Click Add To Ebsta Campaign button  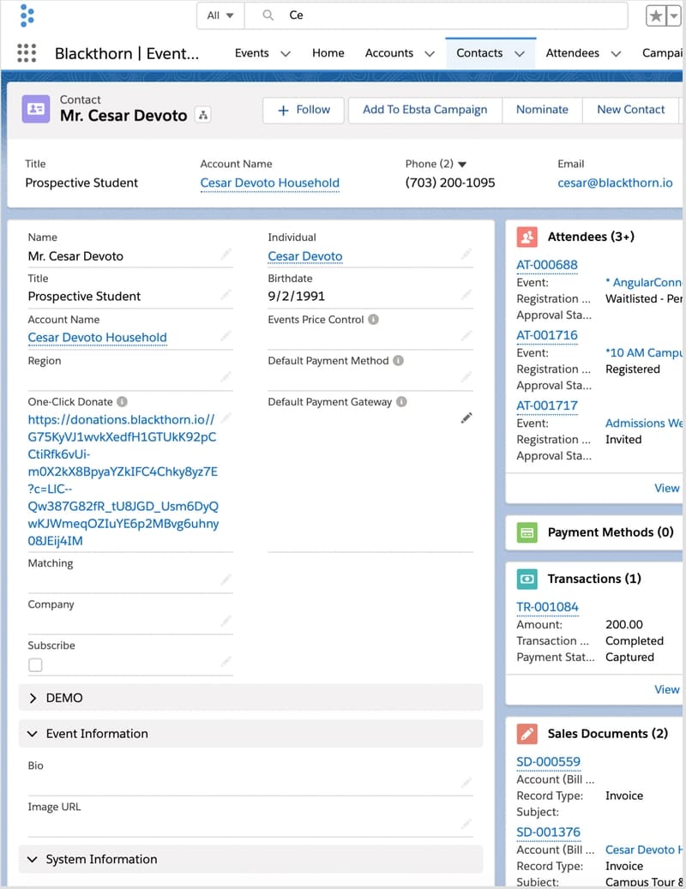pyautogui.click(x=424, y=110)
